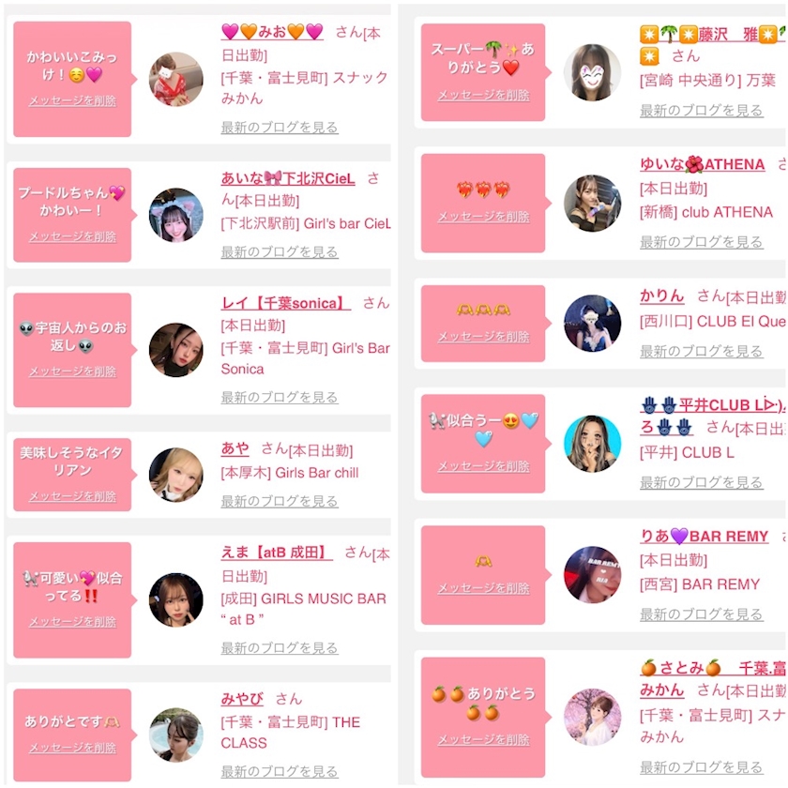View あや's latest blog link

(x=280, y=501)
